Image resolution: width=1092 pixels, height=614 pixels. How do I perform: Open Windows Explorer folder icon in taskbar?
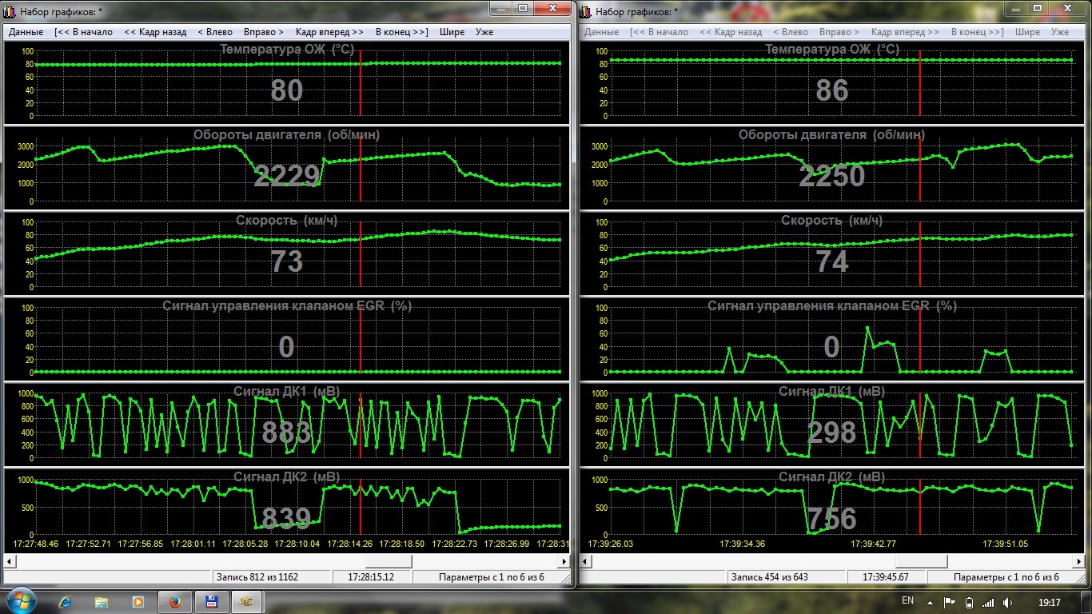pos(102,601)
